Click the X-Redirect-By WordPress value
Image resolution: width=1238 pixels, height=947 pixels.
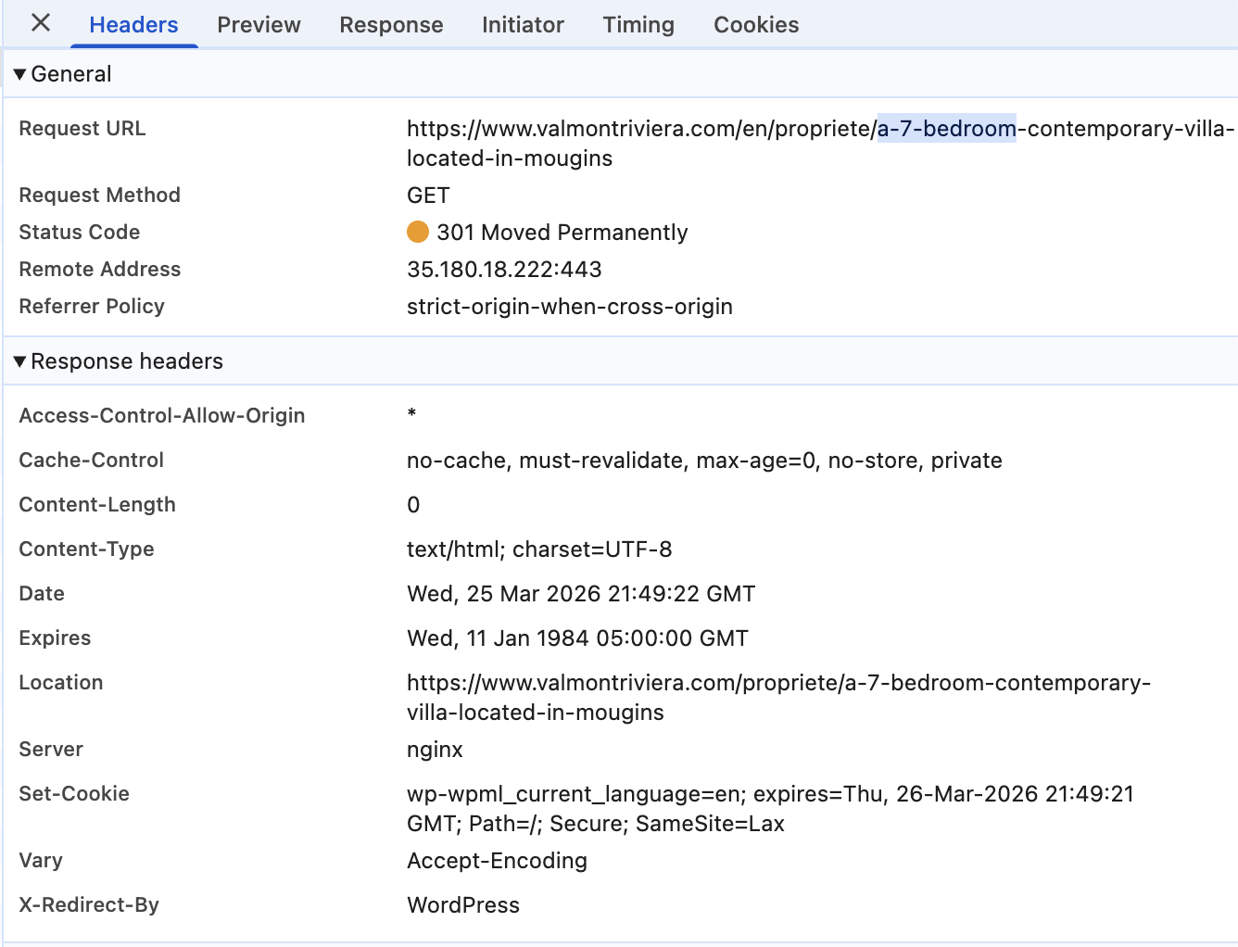(x=463, y=905)
